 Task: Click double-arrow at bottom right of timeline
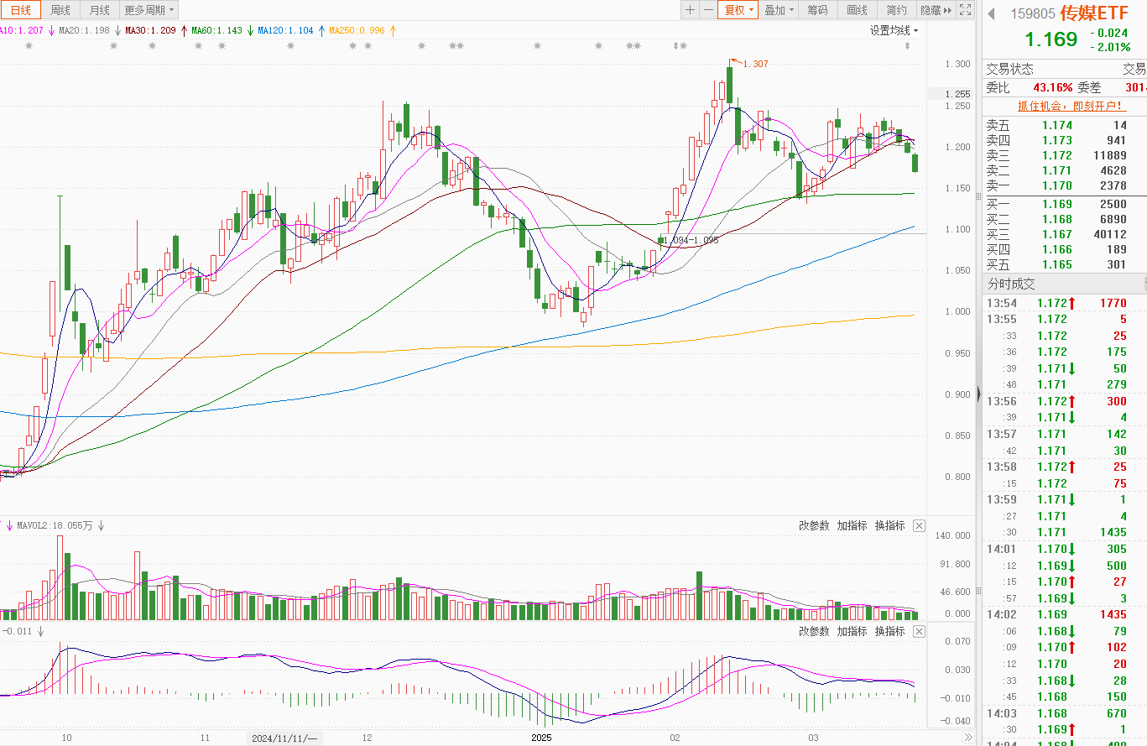967,738
